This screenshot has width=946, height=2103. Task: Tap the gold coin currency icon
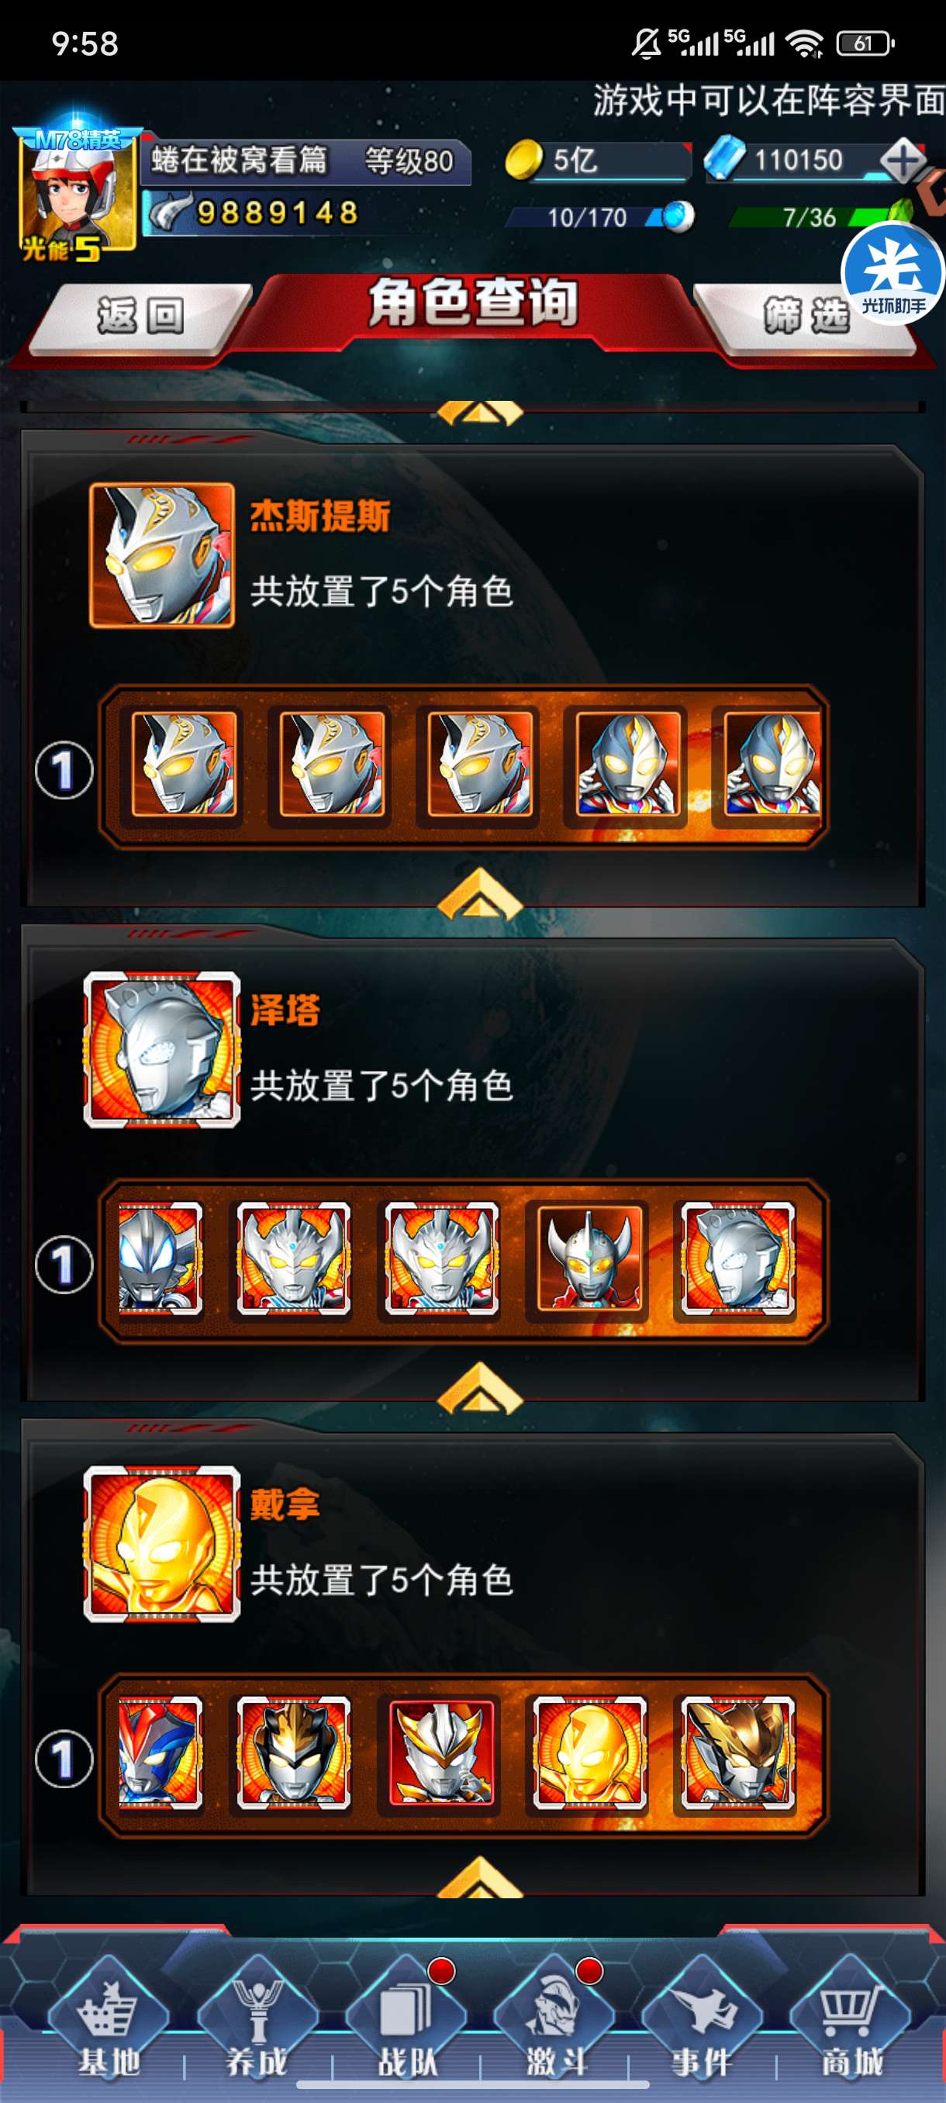[x=523, y=158]
